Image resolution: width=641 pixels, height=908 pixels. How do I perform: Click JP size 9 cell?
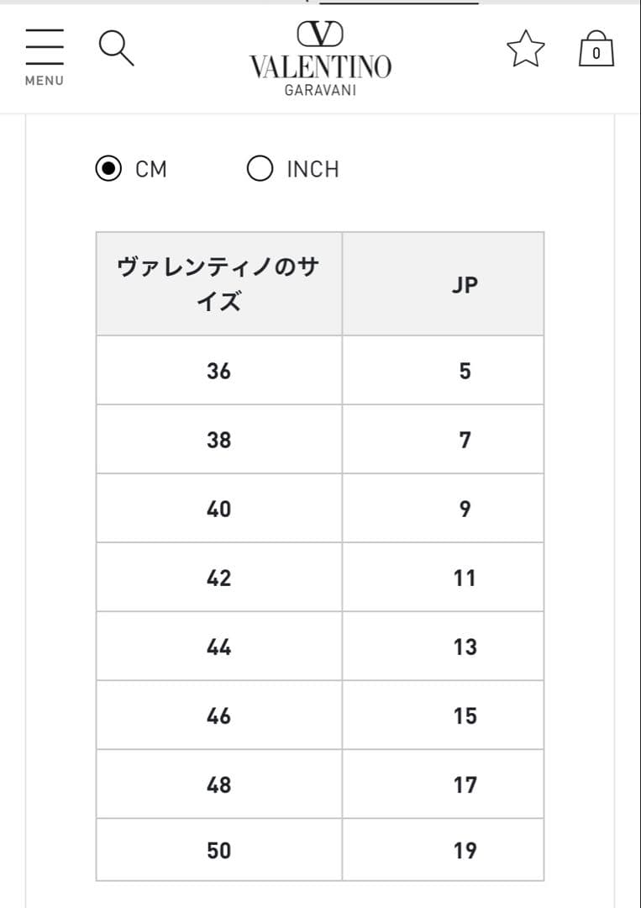pos(465,509)
